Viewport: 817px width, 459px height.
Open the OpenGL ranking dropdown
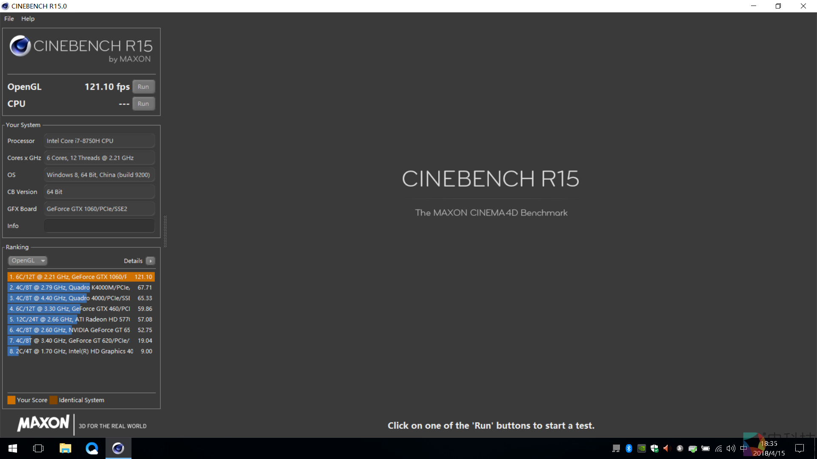(x=28, y=261)
